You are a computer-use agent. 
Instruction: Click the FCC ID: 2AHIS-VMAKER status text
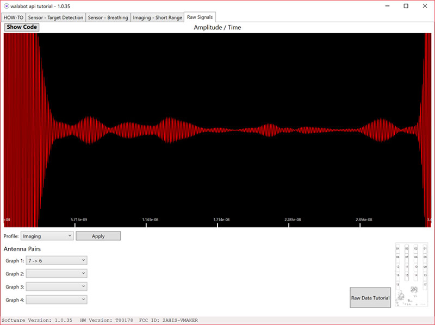point(169,320)
